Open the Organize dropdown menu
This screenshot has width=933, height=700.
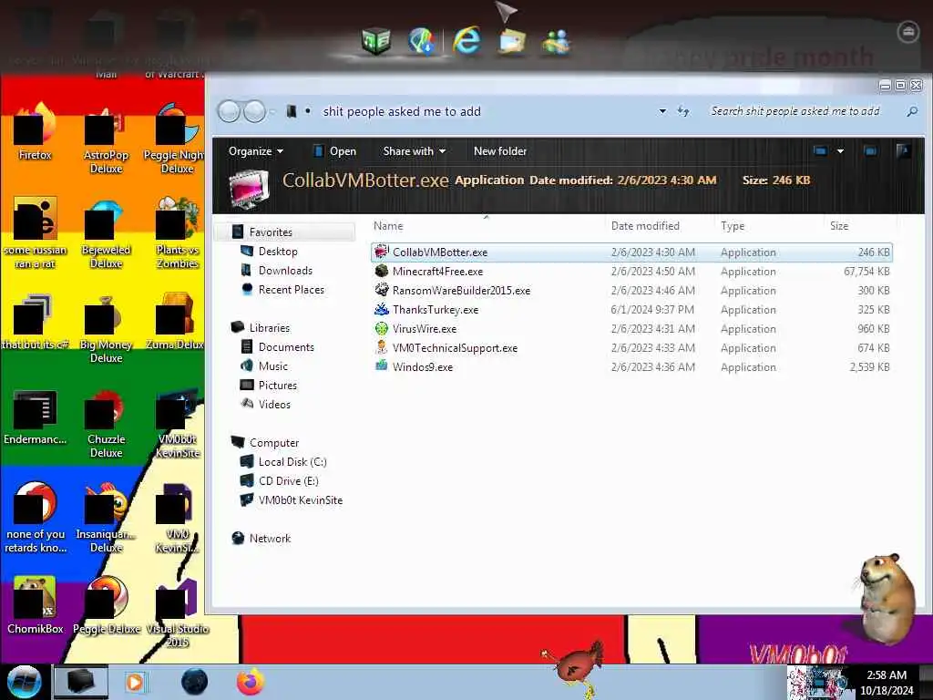pyautogui.click(x=256, y=151)
